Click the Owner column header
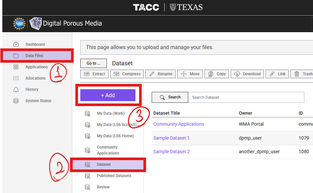Viewport: 313px width, 193px height. [x=246, y=113]
